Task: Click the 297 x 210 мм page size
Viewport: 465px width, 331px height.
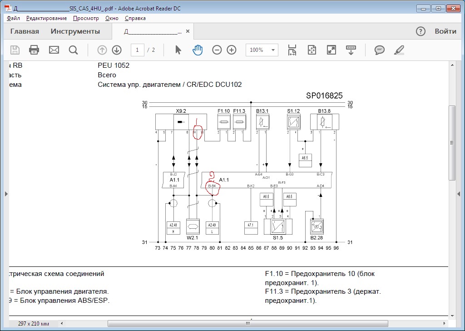Action: (34, 323)
